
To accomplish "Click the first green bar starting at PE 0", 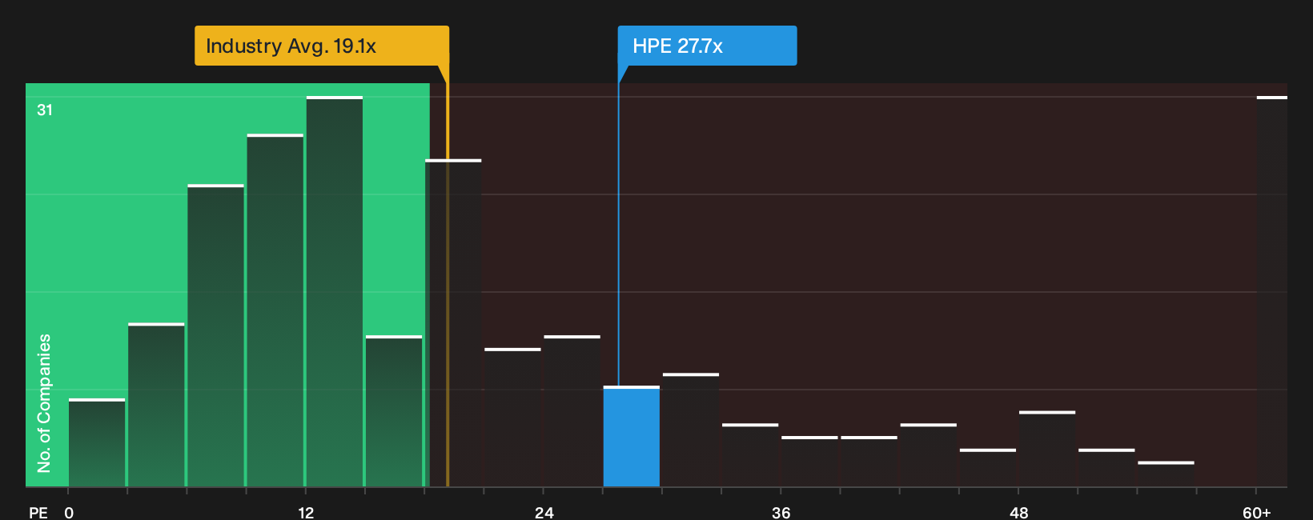I will pyautogui.click(x=97, y=443).
